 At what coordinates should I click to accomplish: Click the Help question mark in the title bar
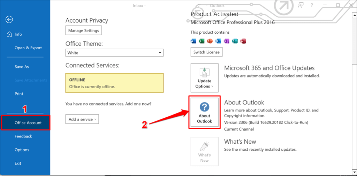click(x=312, y=5)
